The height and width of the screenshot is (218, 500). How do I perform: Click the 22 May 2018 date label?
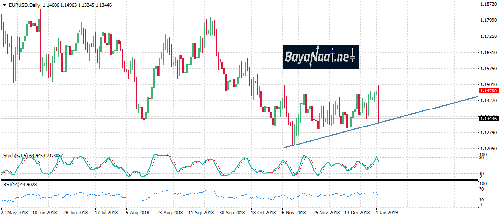coord(14,213)
